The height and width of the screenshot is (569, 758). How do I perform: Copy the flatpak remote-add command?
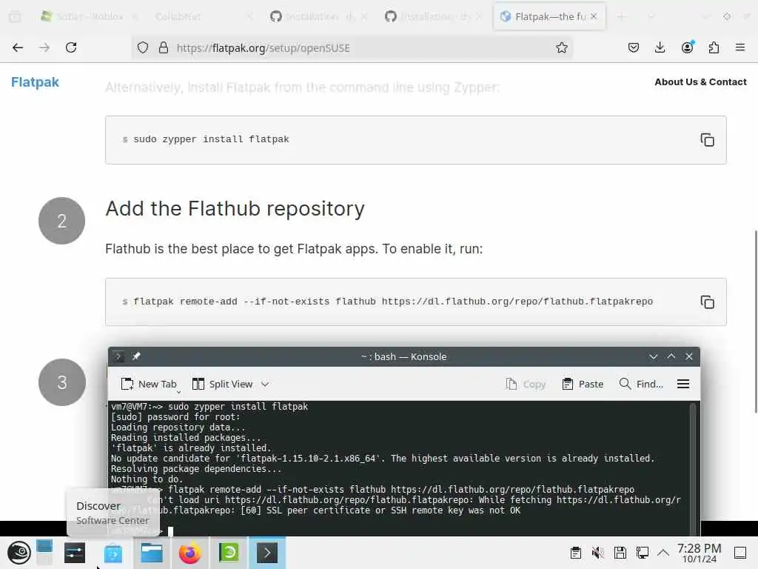(x=707, y=302)
